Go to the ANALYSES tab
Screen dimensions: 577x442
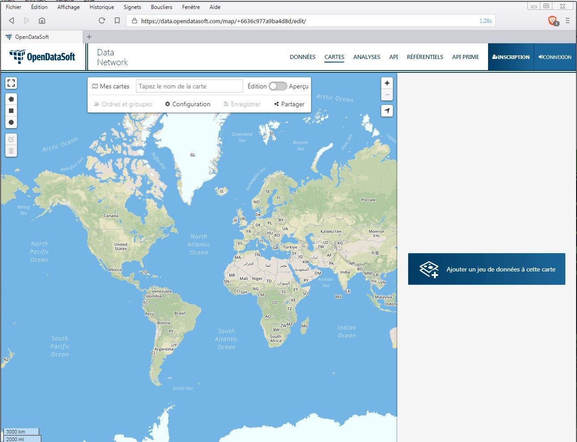coord(366,57)
